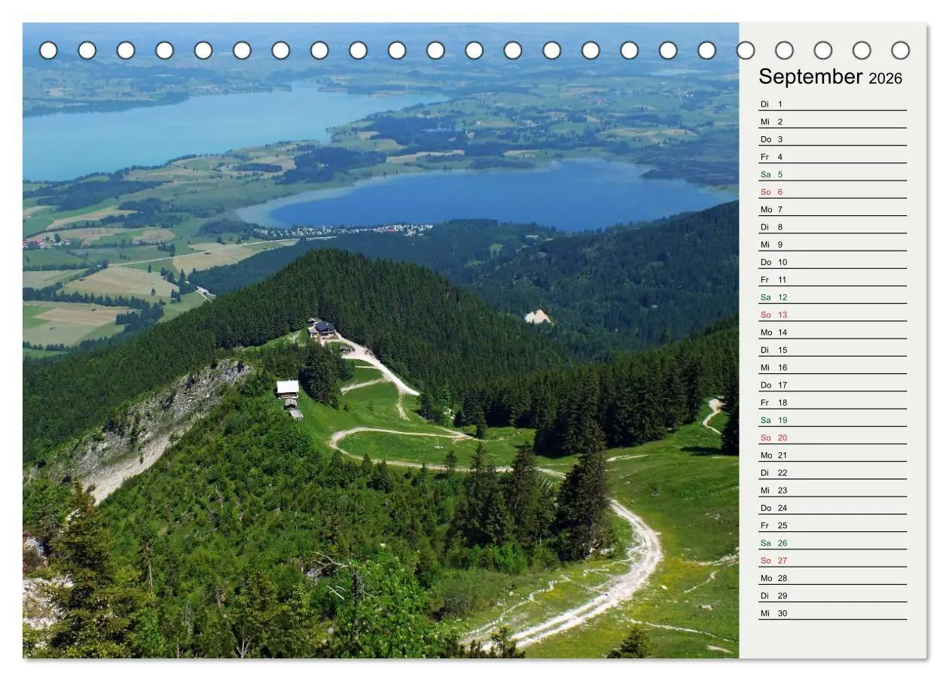Select the red Sunday row "So 6"
Viewport: 949px width, 681px height.
832,192
